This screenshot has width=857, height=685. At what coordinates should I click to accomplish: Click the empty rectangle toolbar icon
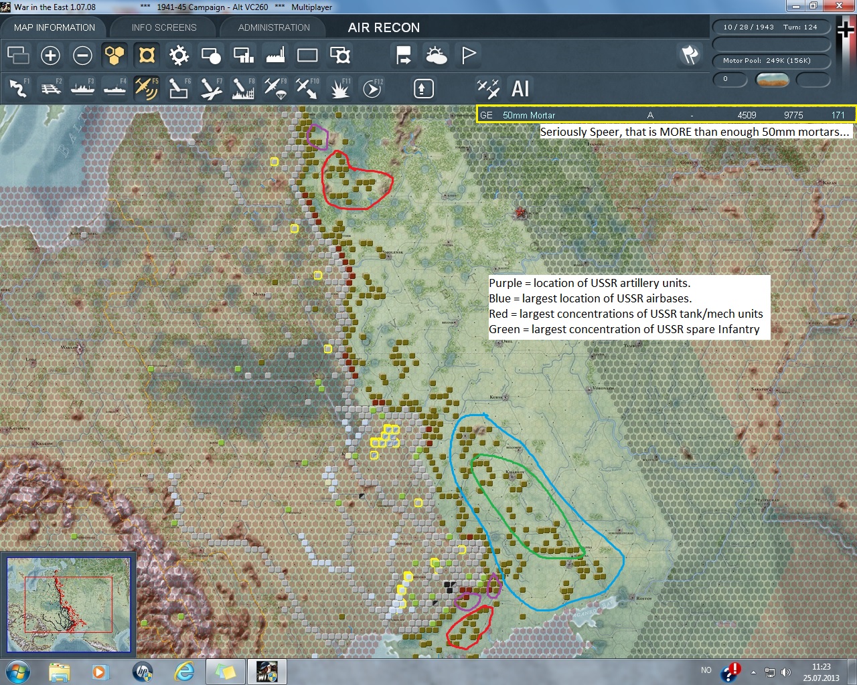click(307, 55)
